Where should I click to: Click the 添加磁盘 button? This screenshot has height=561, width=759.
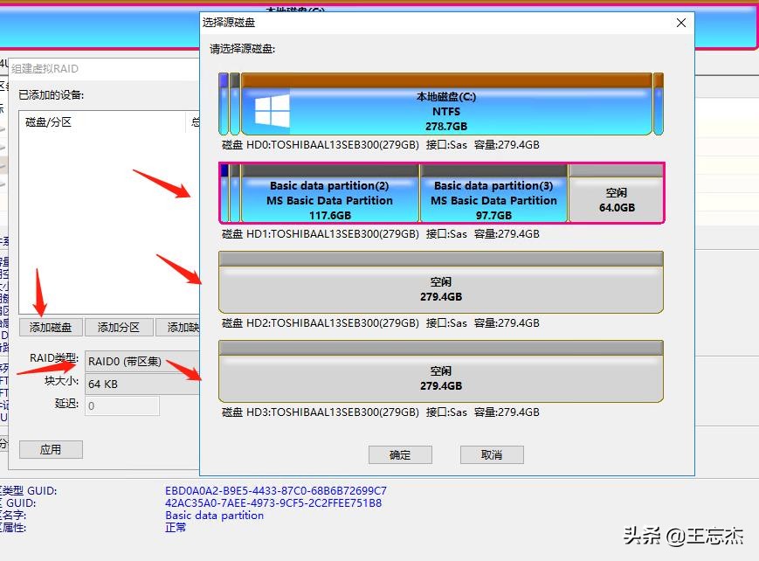[51, 326]
